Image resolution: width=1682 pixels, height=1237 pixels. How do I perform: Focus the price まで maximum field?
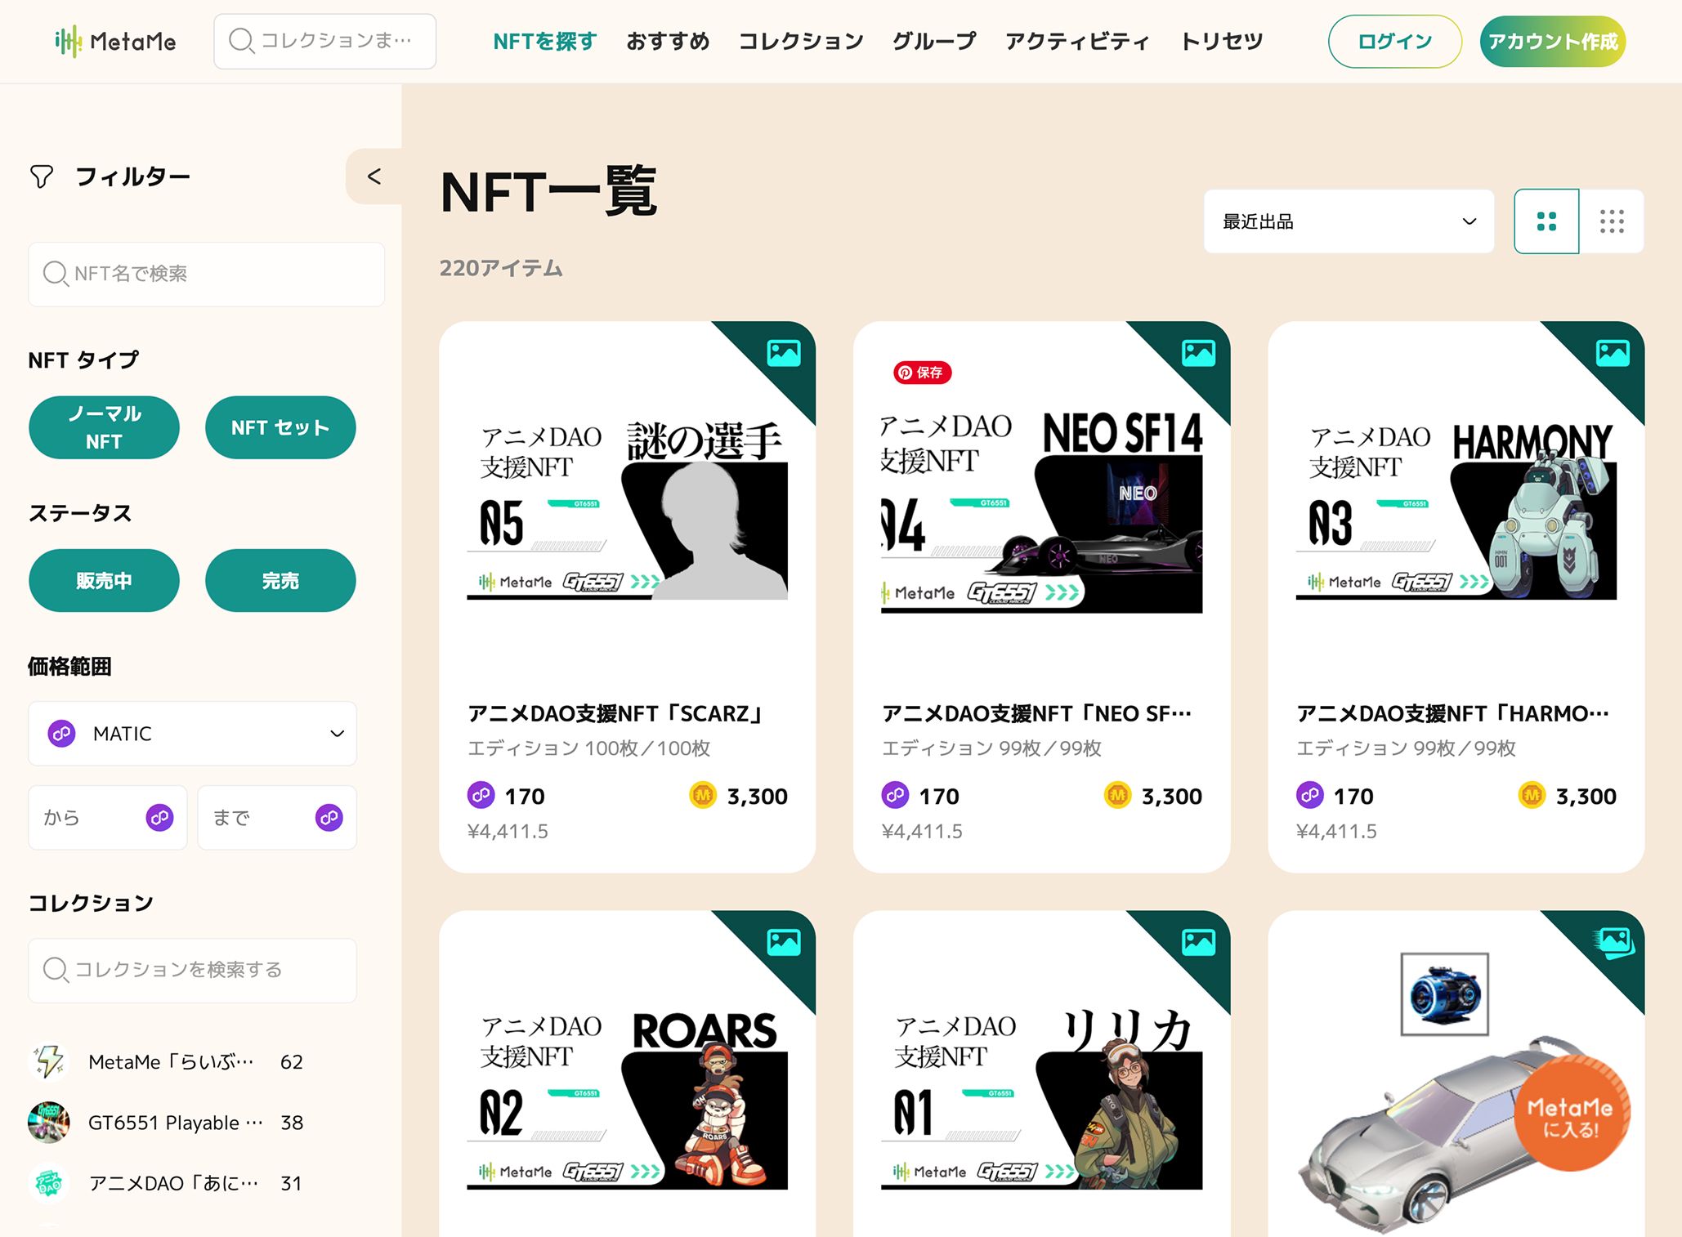[277, 817]
